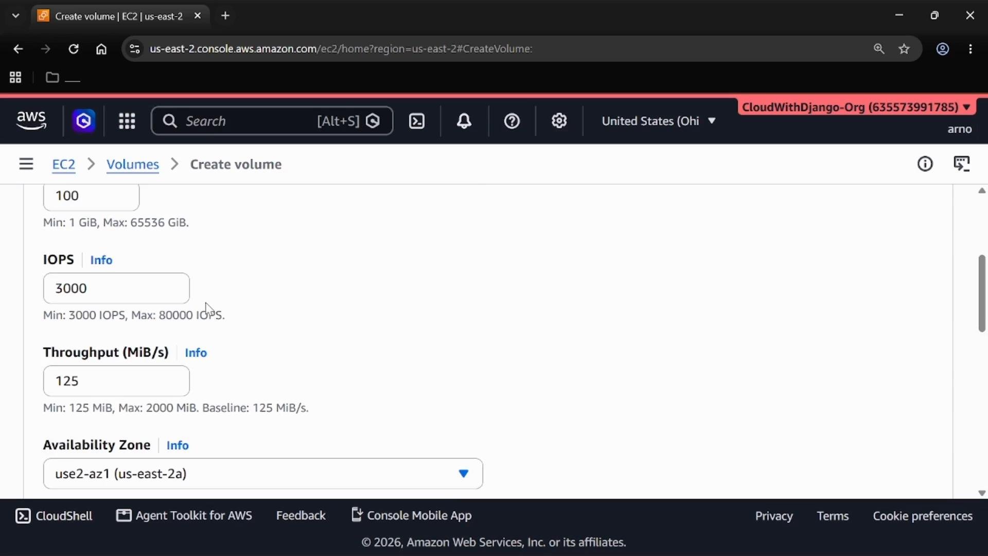The width and height of the screenshot is (988, 556).
Task: Open the browser profile icon
Action: (x=942, y=49)
